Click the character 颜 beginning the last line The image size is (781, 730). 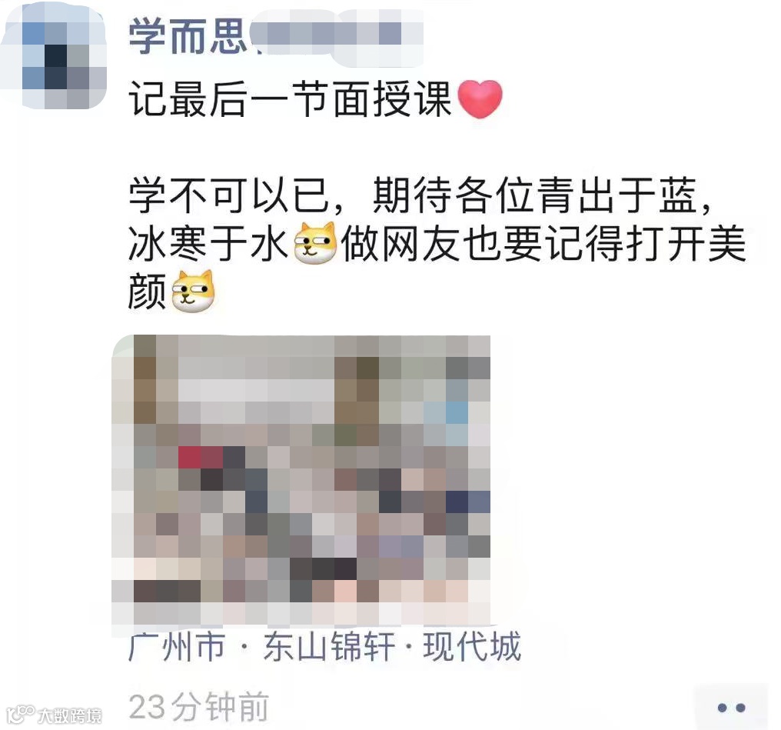(x=148, y=292)
